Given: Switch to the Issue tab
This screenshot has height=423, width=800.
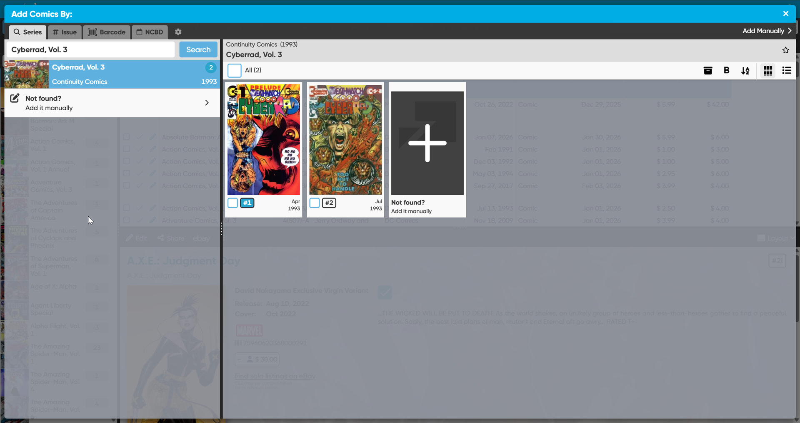Looking at the screenshot, I should [x=65, y=32].
